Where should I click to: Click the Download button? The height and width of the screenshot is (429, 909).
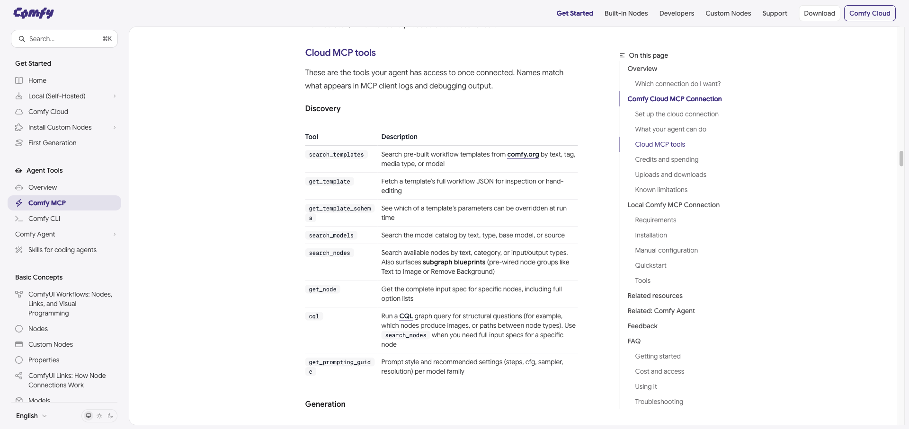click(x=819, y=13)
